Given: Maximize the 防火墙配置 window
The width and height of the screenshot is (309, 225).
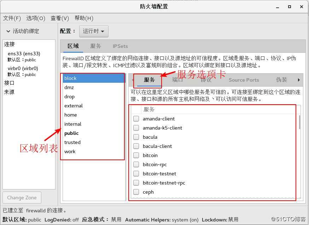Looking at the screenshot, I should click(289, 7).
